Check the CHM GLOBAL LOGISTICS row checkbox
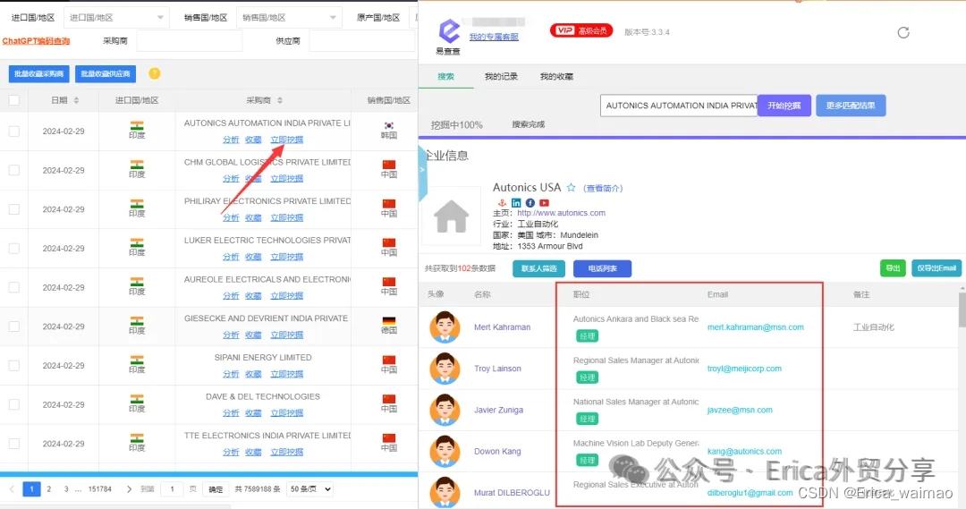The width and height of the screenshot is (966, 509). tap(14, 170)
